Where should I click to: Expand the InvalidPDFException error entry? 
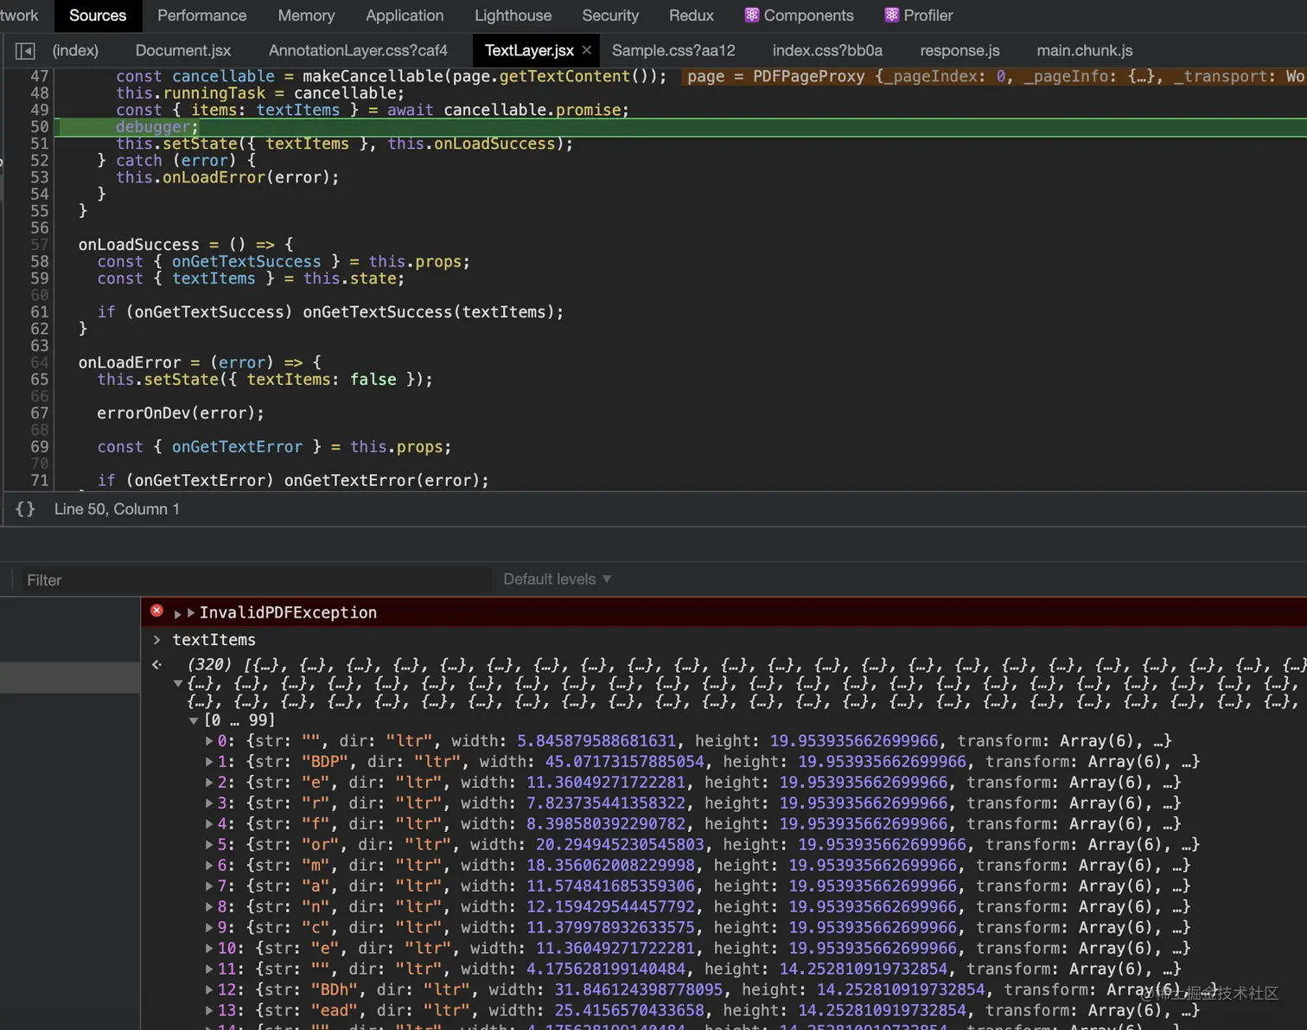tap(178, 613)
